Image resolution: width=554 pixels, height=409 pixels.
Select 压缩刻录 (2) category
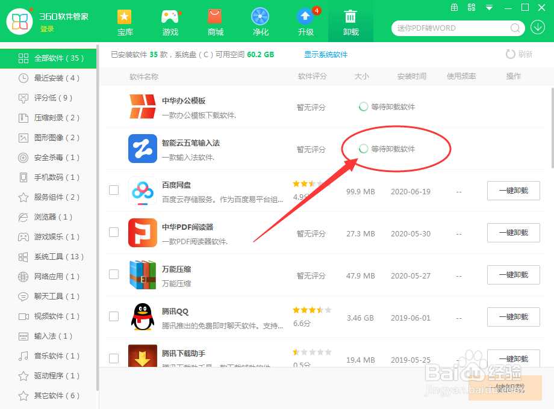tap(48, 117)
